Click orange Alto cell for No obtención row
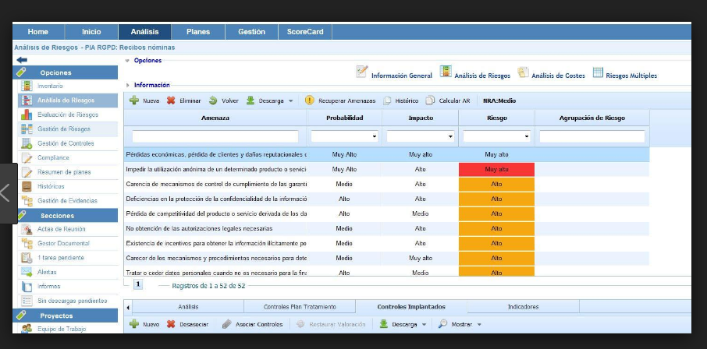707x349 pixels. click(x=496, y=229)
